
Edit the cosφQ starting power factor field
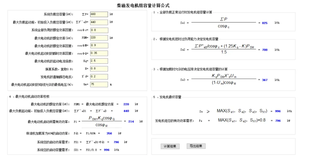coord(99,53)
